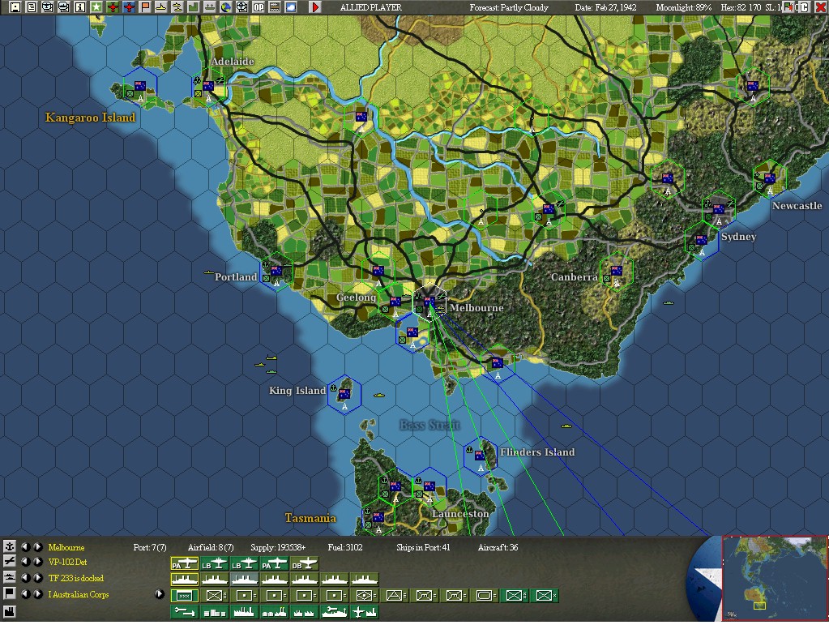This screenshot has width=829, height=625.
Task: Click 'Ships in Port: 41' text
Action: click(x=423, y=547)
